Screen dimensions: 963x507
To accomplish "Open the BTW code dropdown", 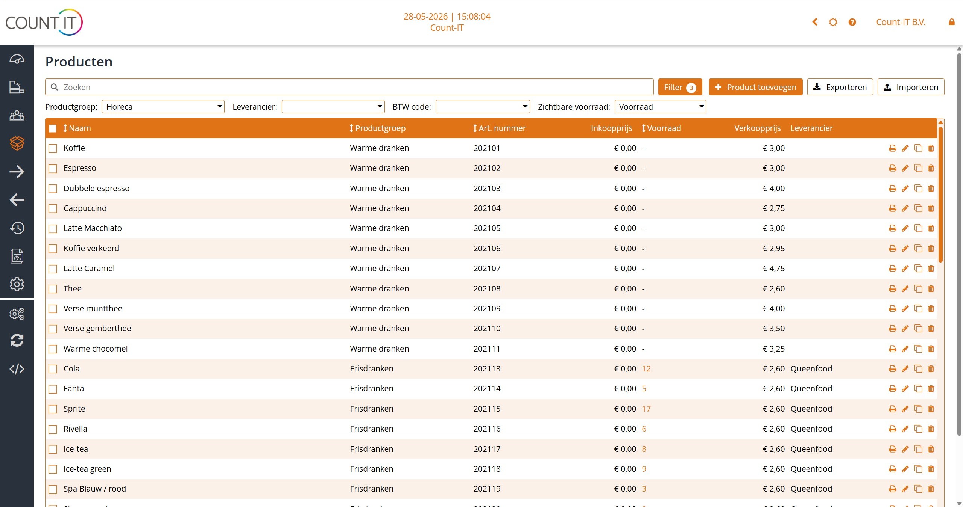I will pos(483,107).
